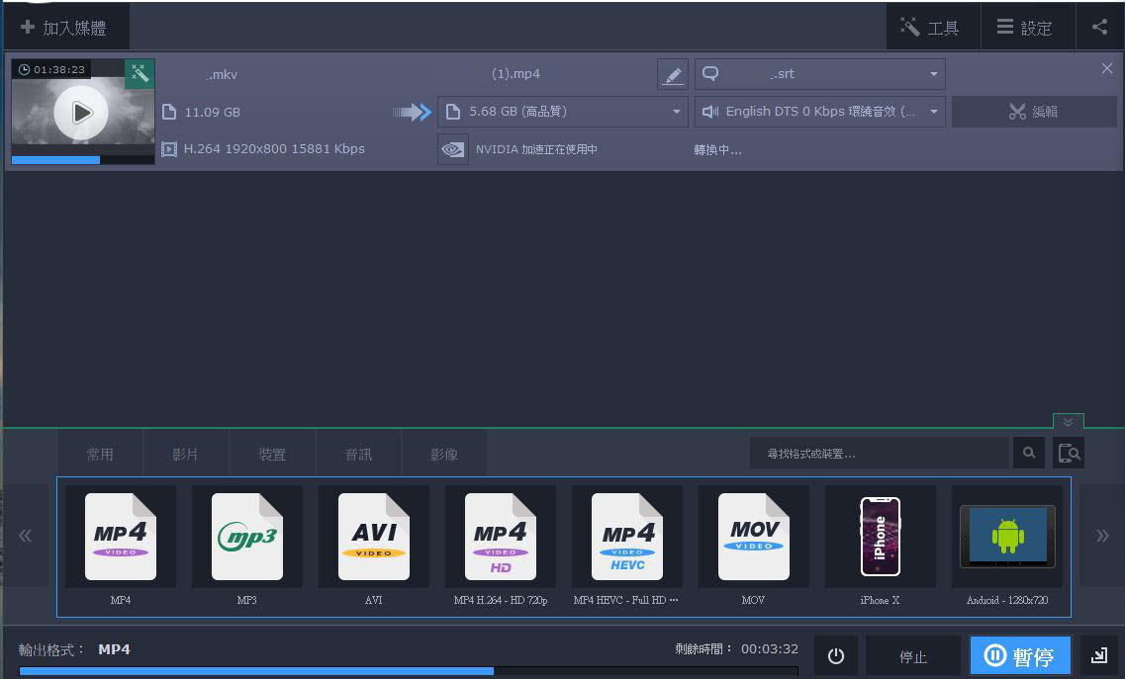Click the pencil rename output file icon
Viewport: 1125px width, 679px height.
672,74
